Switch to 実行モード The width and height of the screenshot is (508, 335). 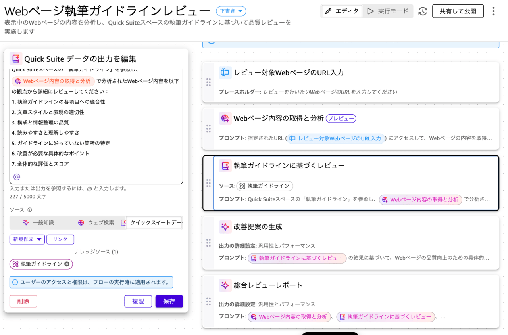(387, 11)
